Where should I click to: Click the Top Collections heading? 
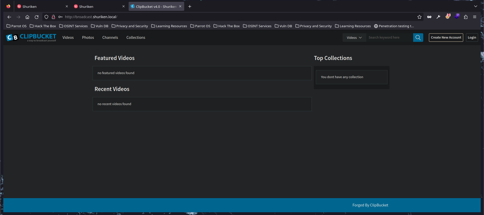(333, 58)
